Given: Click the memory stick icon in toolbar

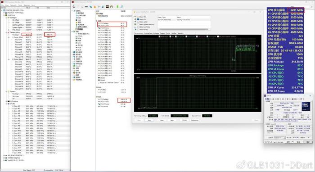Looking at the screenshot, I should click(x=86, y=7).
